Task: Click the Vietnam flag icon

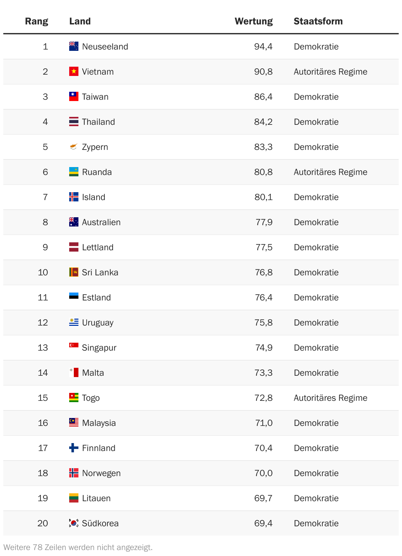Action: tap(74, 72)
